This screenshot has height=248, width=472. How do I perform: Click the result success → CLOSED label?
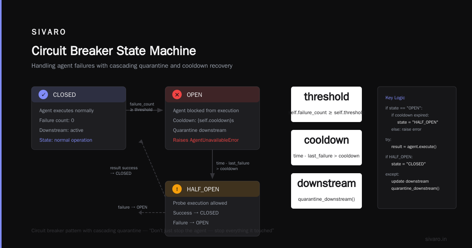pyautogui.click(x=124, y=170)
